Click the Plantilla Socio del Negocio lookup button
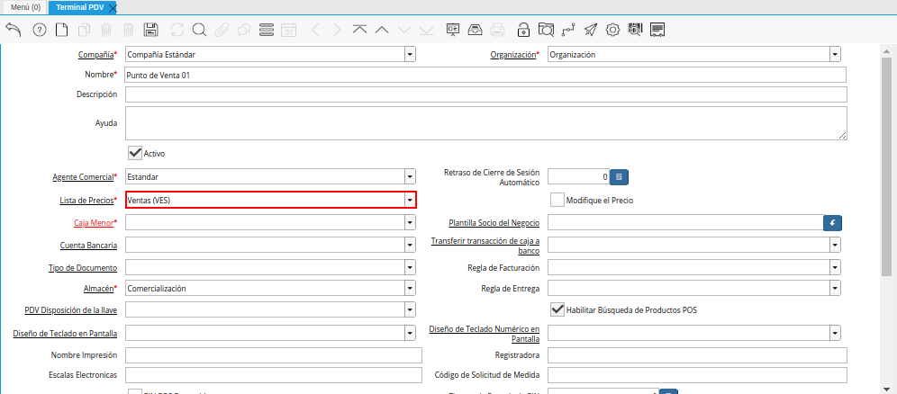Viewport: 897px width, 394px height. (x=833, y=222)
